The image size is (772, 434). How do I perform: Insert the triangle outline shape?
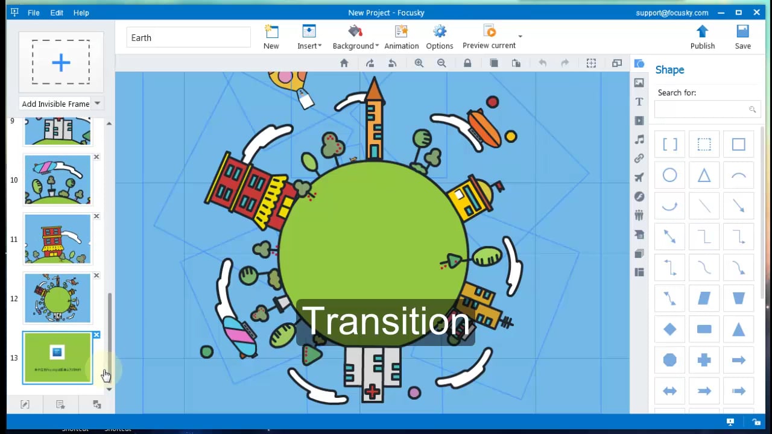704,175
